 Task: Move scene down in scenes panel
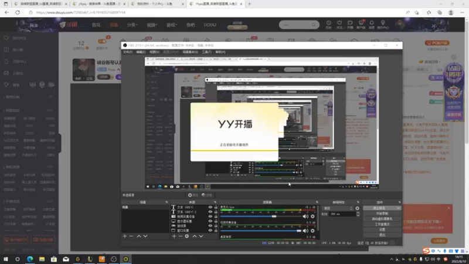pos(145,236)
